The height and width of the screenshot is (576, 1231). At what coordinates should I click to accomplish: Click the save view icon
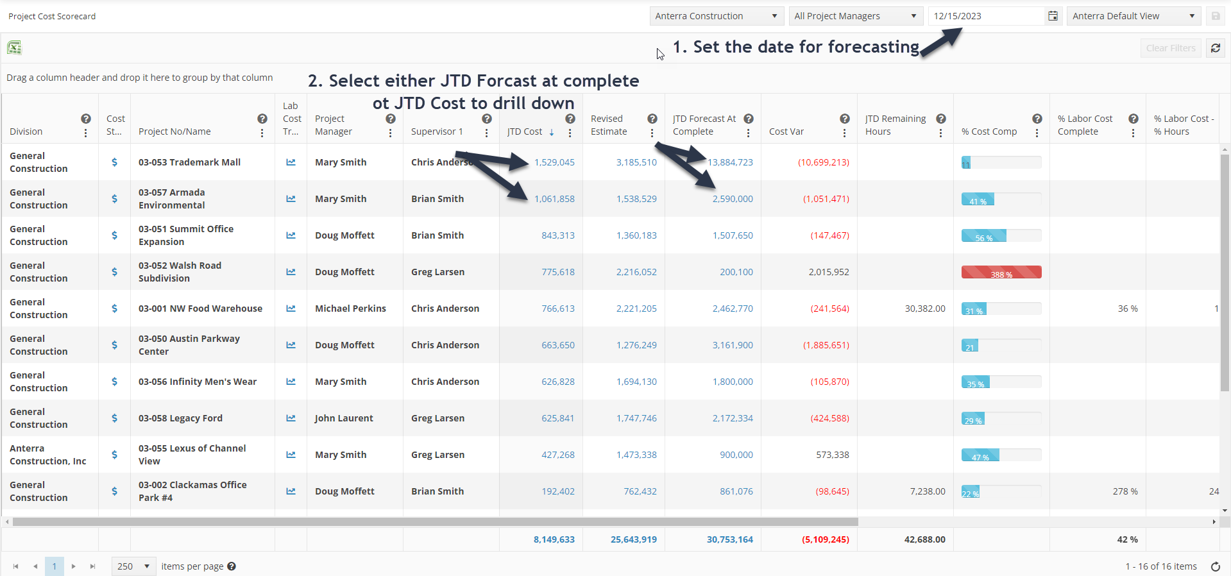click(x=1215, y=16)
